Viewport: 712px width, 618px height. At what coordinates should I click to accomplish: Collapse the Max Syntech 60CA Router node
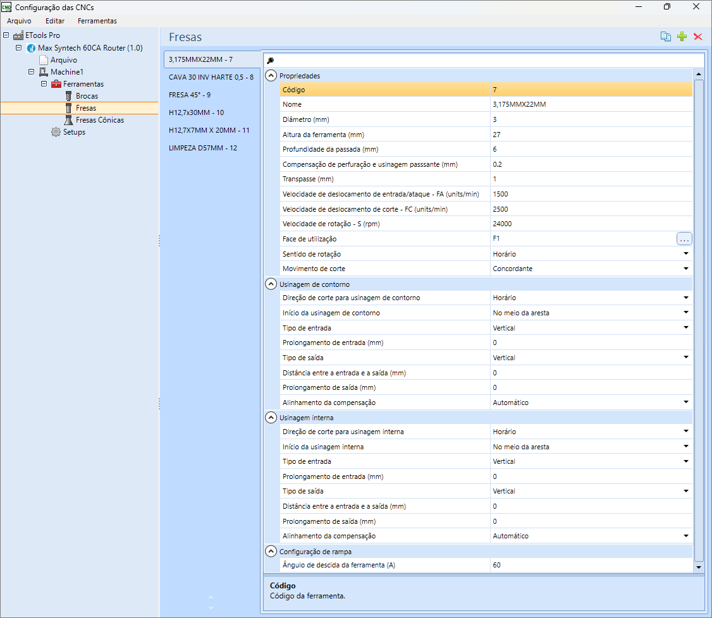[18, 47]
